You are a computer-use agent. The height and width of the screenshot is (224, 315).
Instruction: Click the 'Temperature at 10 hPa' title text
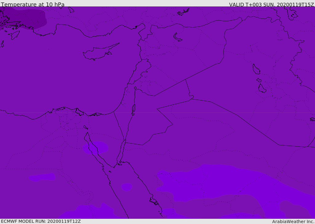pos(33,4)
